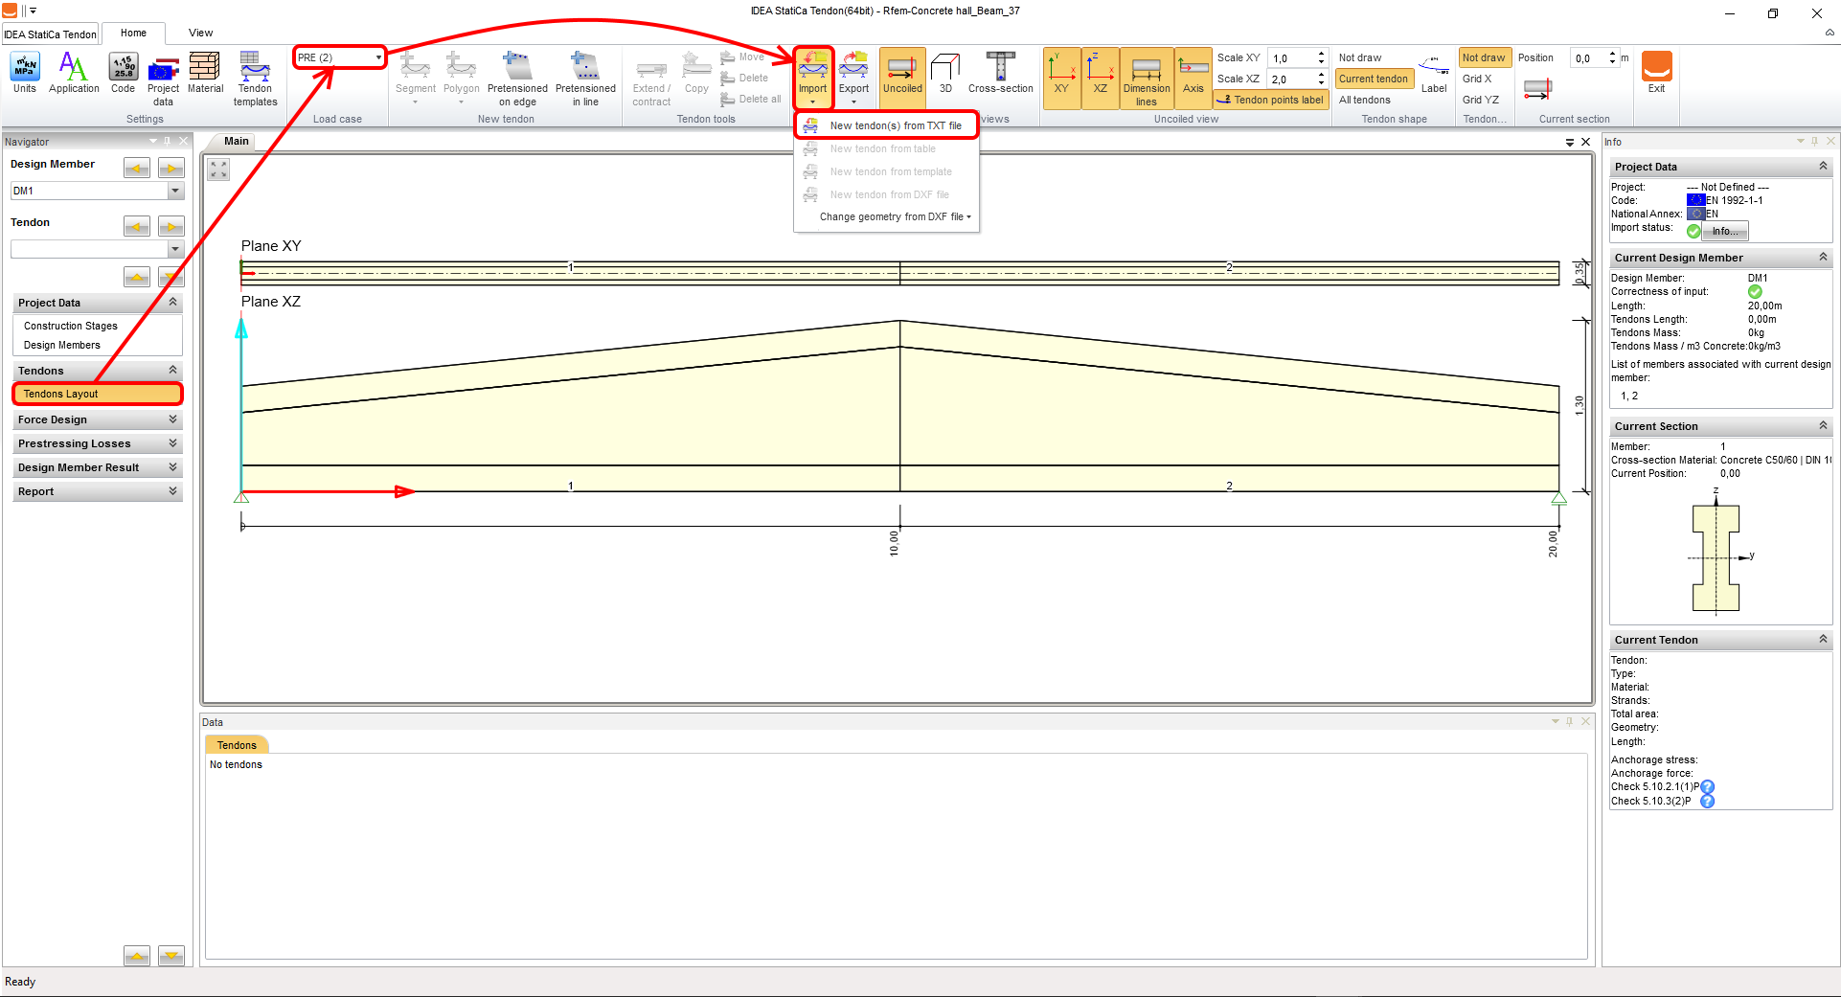The height and width of the screenshot is (997, 1841).
Task: Click the Exit icon
Action: 1656,74
